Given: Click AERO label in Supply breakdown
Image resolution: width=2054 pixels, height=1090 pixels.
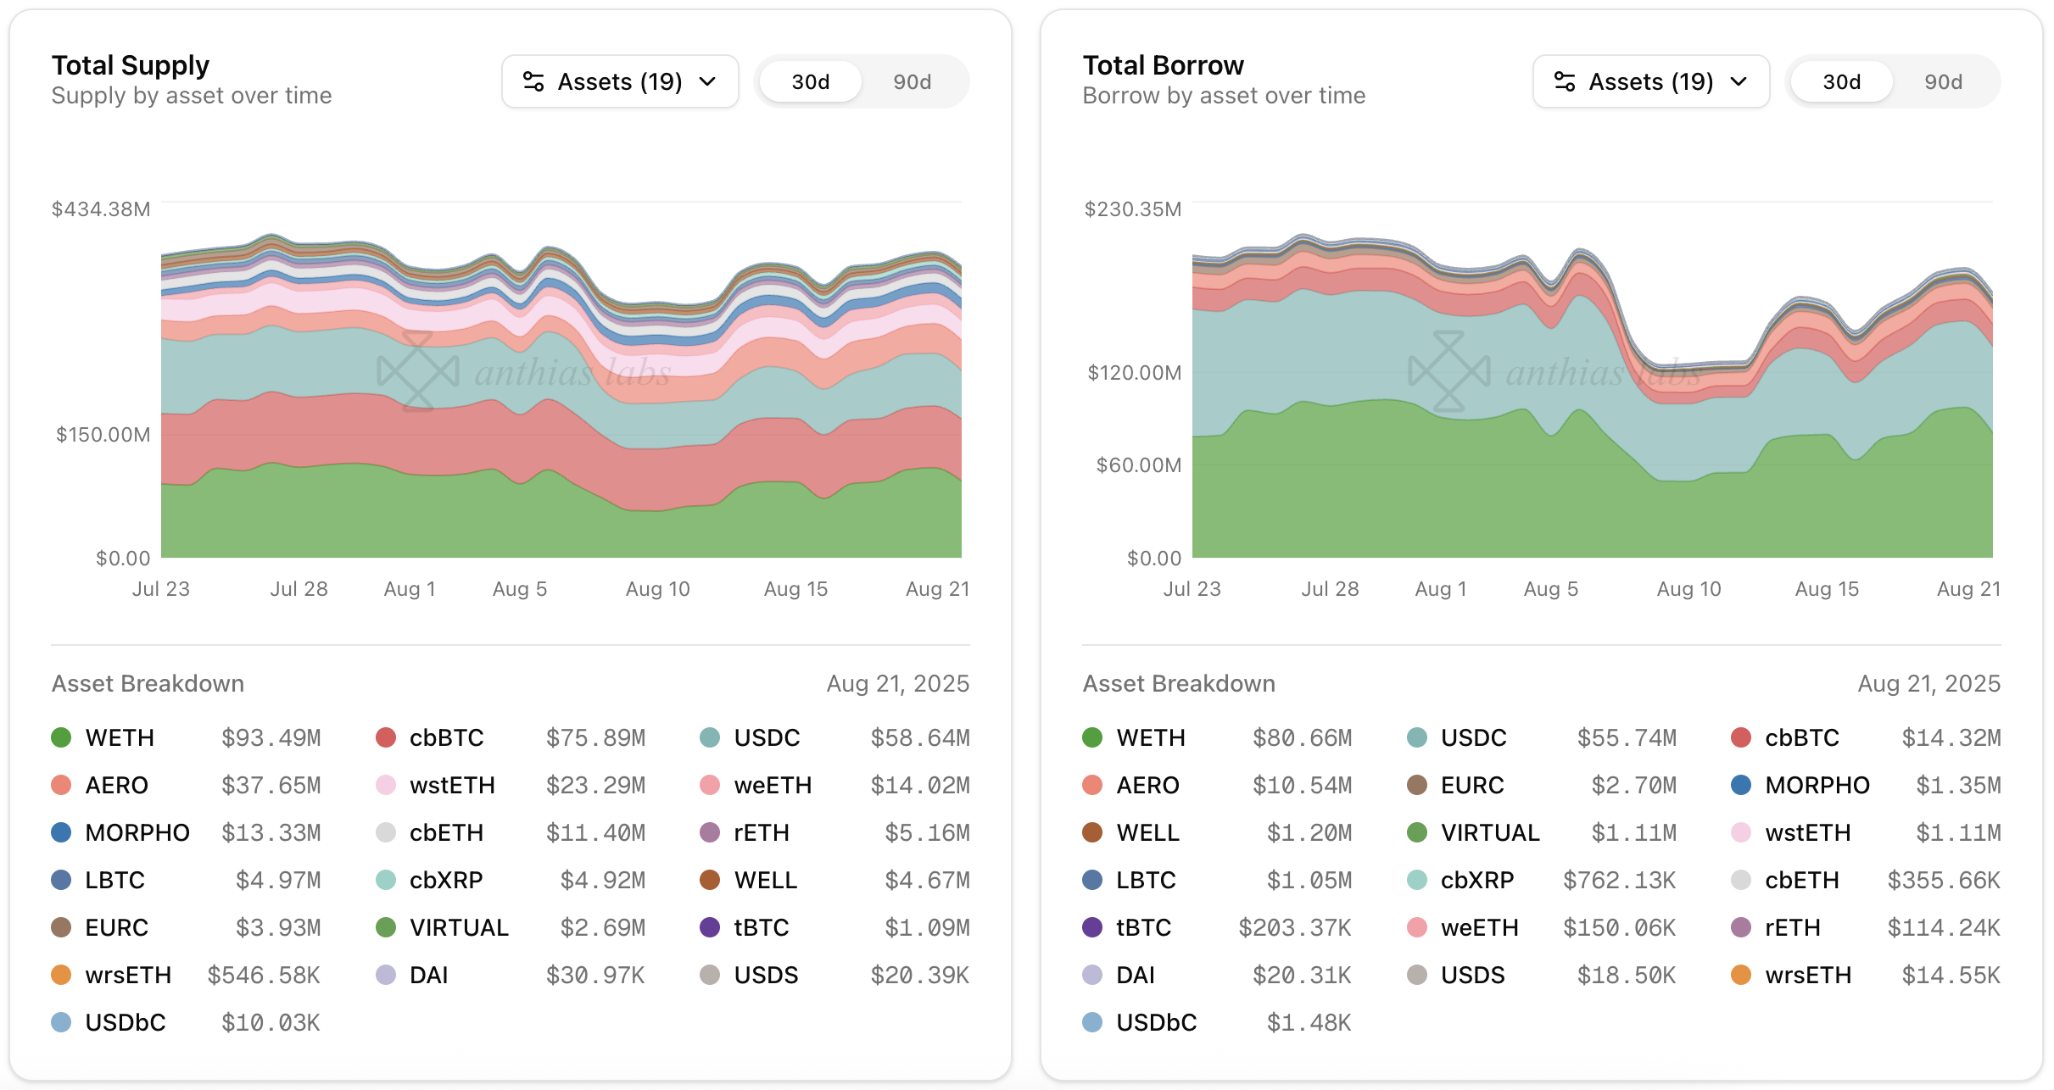Looking at the screenshot, I should point(117,785).
